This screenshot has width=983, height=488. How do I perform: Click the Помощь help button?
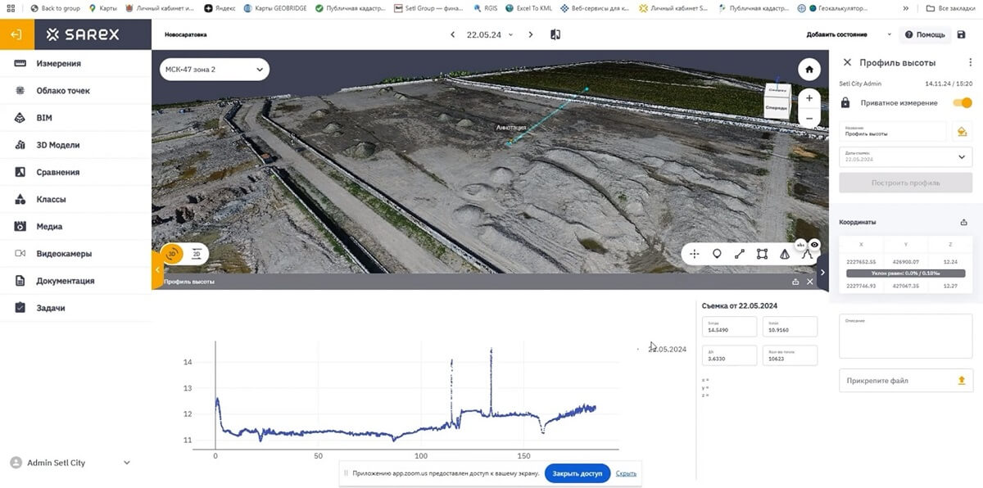(x=925, y=34)
